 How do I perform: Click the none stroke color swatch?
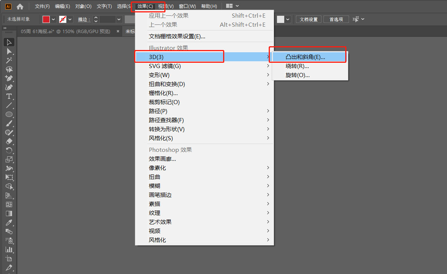click(x=63, y=19)
